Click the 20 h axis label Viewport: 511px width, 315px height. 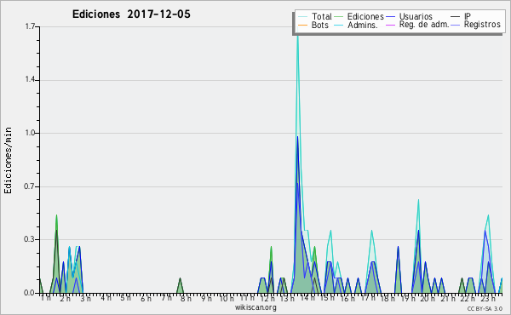coord(428,298)
